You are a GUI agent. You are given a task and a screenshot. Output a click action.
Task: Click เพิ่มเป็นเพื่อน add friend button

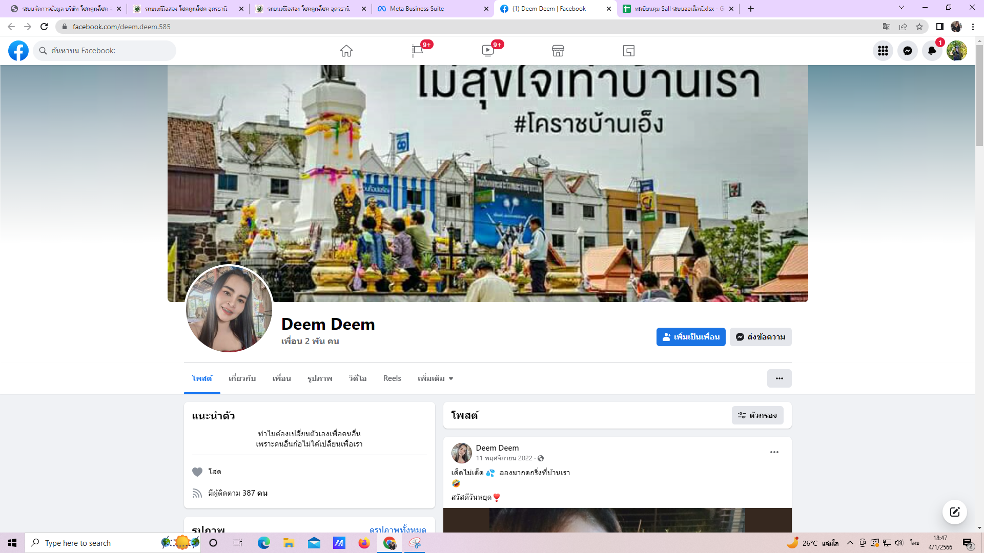coord(691,337)
